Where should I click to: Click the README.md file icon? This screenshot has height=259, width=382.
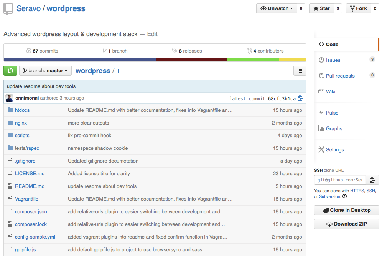coord(10,186)
